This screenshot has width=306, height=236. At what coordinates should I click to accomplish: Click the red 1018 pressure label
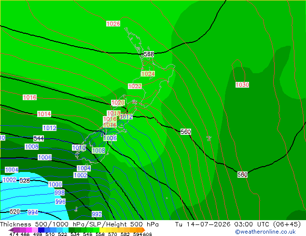[x=114, y=113]
